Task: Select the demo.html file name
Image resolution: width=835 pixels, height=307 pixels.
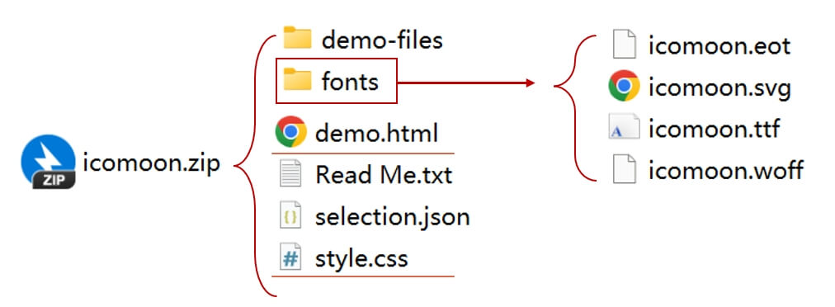Action: click(376, 133)
